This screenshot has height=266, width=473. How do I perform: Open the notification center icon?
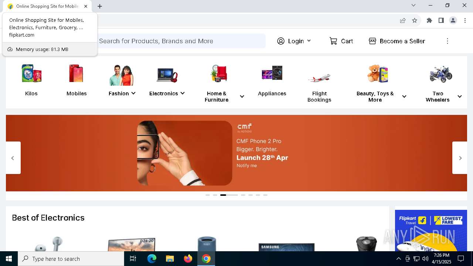pyautogui.click(x=461, y=259)
